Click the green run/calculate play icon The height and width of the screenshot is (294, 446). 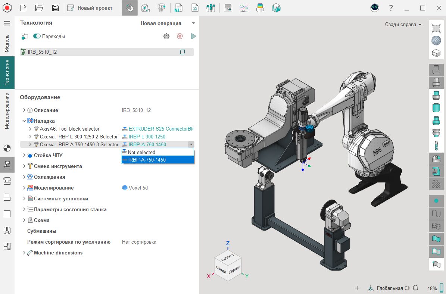click(x=193, y=36)
